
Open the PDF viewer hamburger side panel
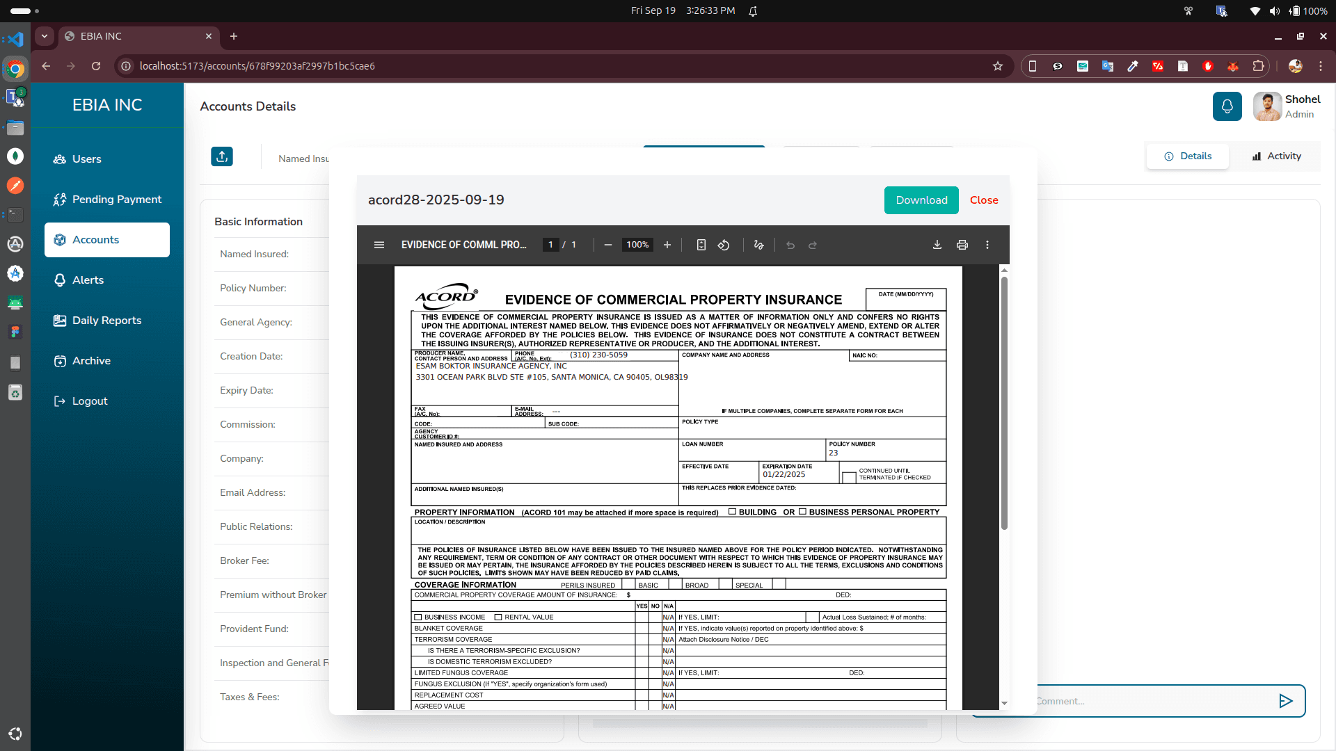(x=379, y=245)
